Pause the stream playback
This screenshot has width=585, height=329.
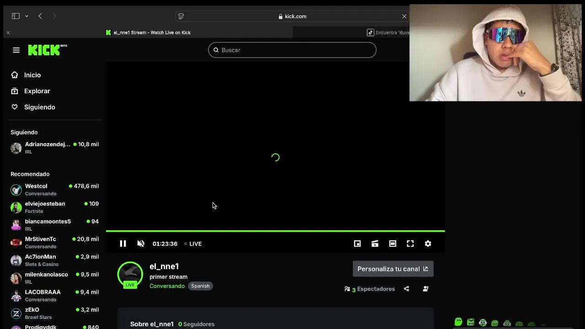[123, 244]
